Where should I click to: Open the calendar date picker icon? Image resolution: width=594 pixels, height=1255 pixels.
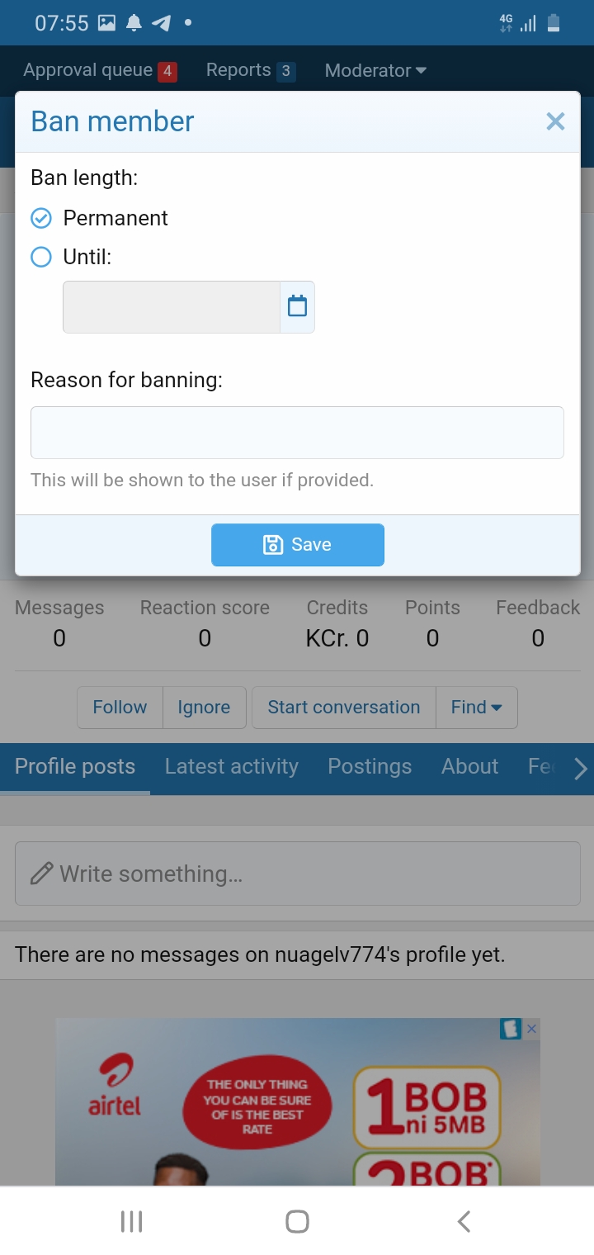pos(297,307)
